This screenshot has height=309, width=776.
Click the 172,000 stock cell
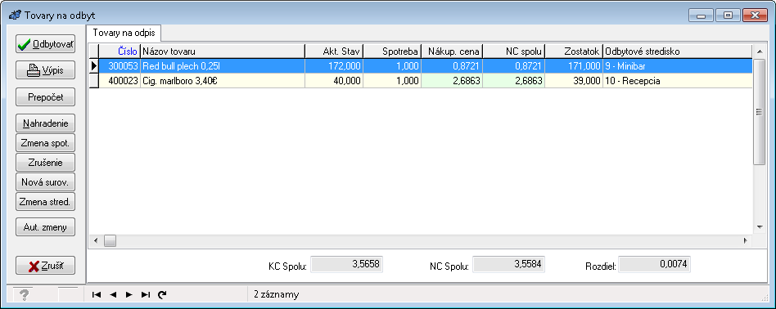[334, 66]
